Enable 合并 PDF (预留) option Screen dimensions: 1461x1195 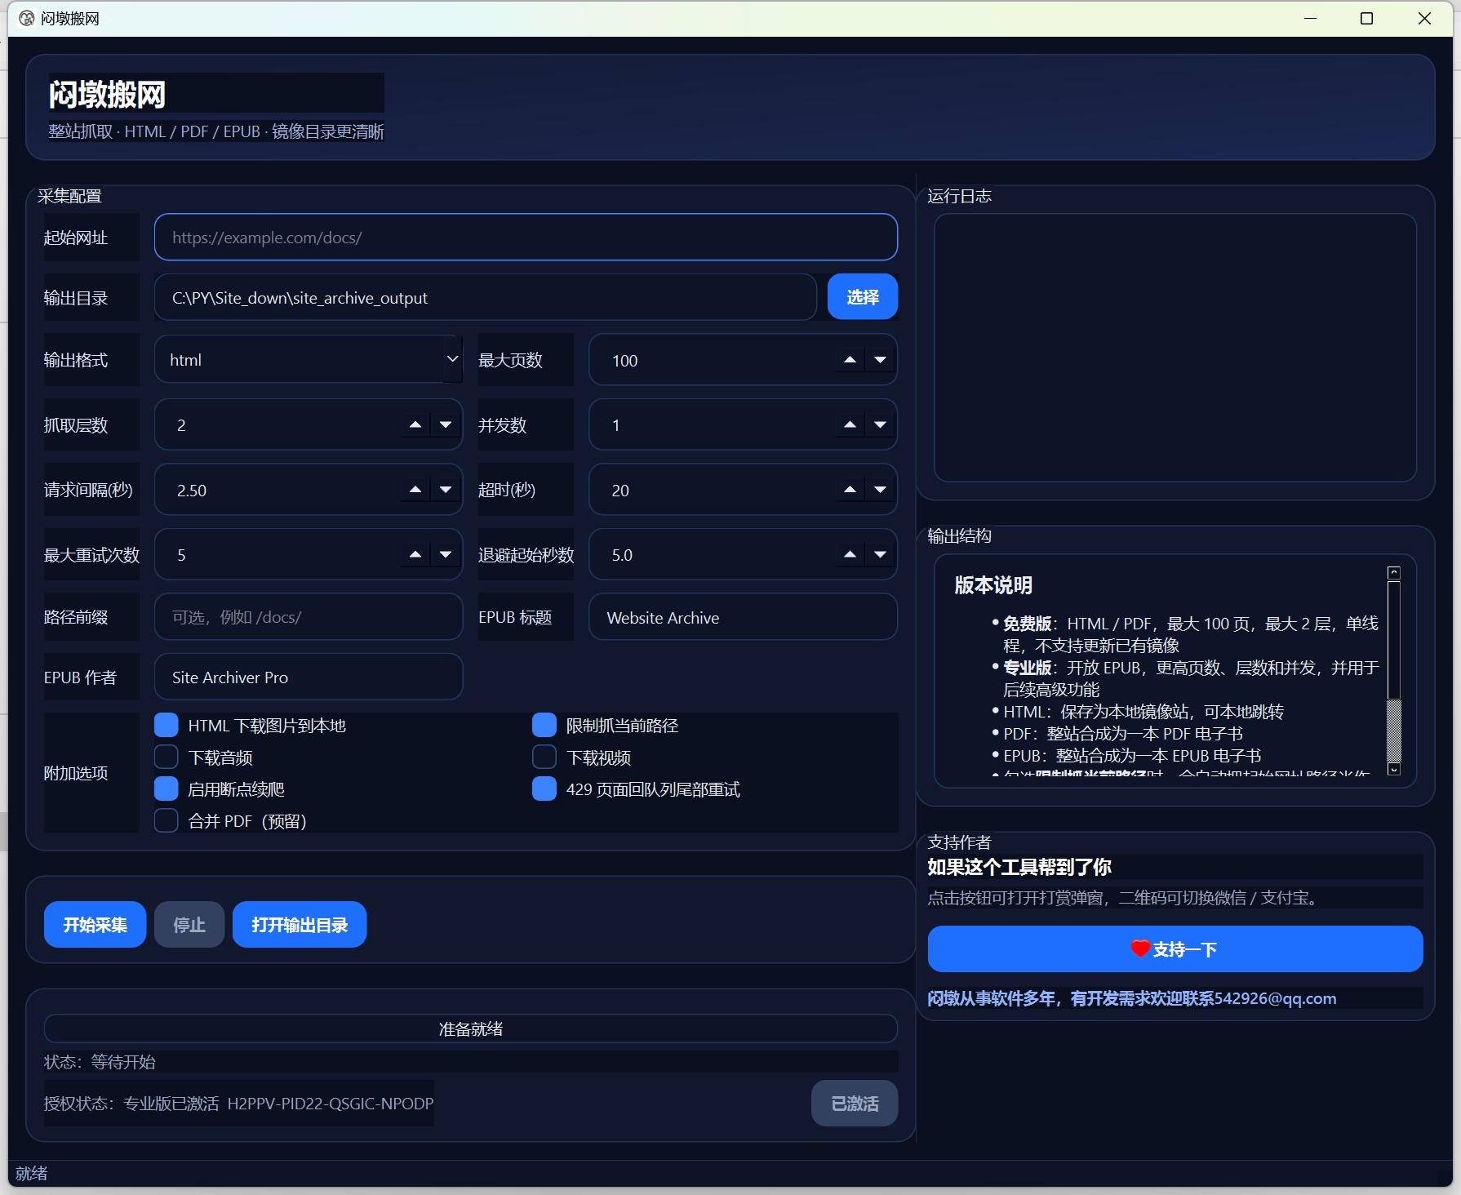pyautogui.click(x=166, y=820)
